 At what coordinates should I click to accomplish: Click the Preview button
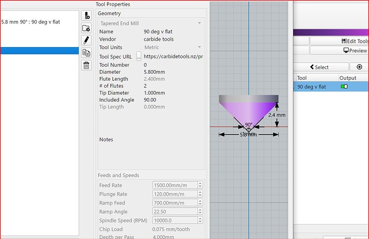click(339, 50)
